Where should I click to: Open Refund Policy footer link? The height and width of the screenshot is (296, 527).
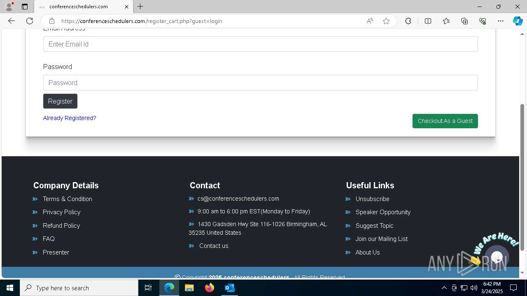61,226
